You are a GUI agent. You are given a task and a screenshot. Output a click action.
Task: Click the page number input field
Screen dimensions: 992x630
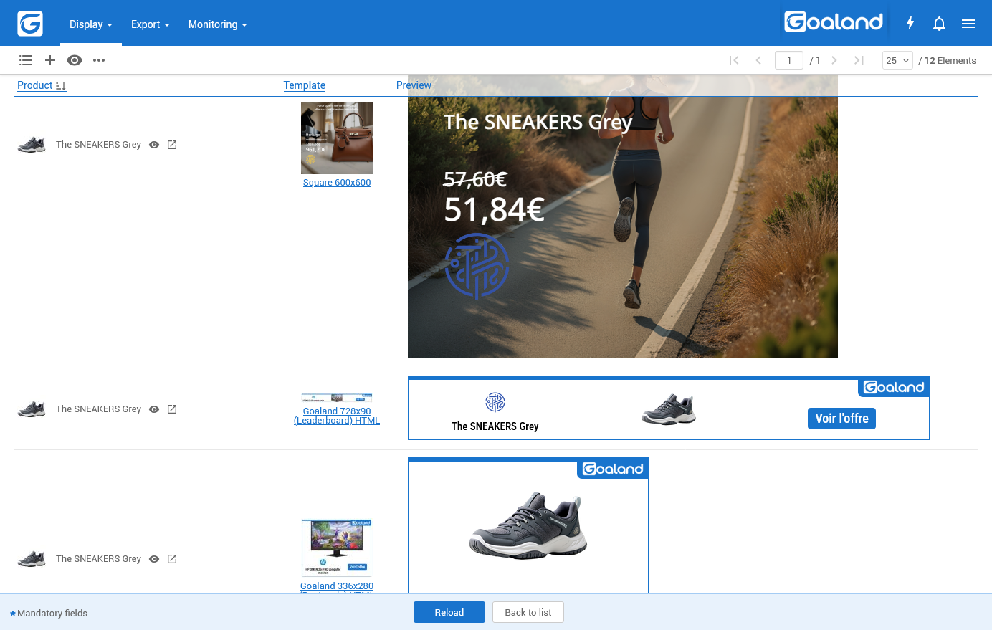coord(789,60)
